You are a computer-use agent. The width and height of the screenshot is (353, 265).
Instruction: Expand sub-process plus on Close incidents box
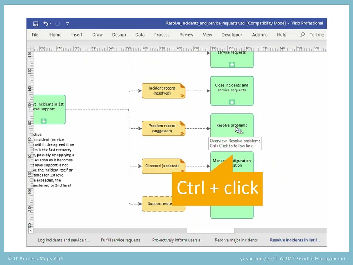(x=232, y=102)
